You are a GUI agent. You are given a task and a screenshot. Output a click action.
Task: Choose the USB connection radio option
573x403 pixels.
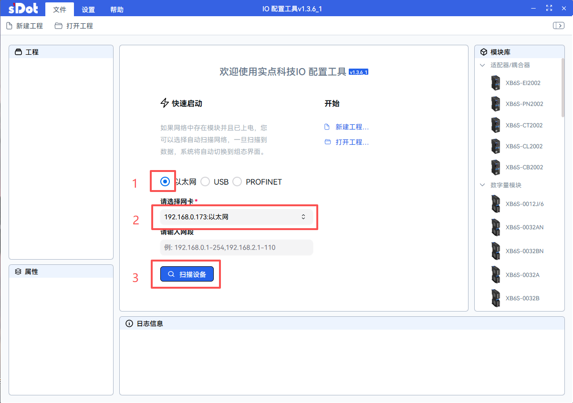(205, 181)
